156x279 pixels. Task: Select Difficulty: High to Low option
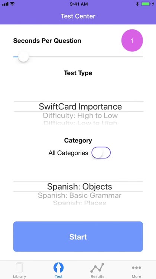click(x=80, y=116)
